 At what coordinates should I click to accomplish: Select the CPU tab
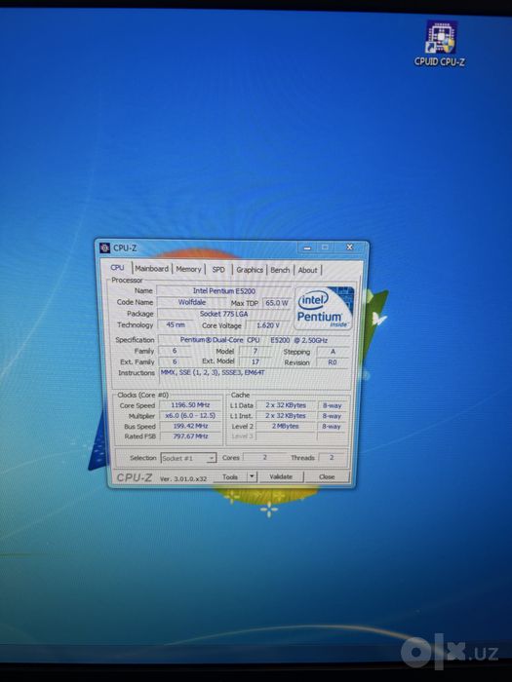point(117,268)
